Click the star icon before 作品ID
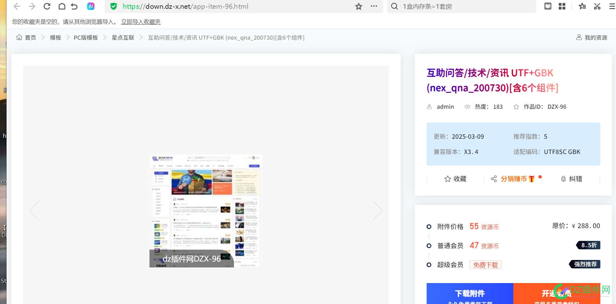The image size is (616, 304). coord(516,107)
